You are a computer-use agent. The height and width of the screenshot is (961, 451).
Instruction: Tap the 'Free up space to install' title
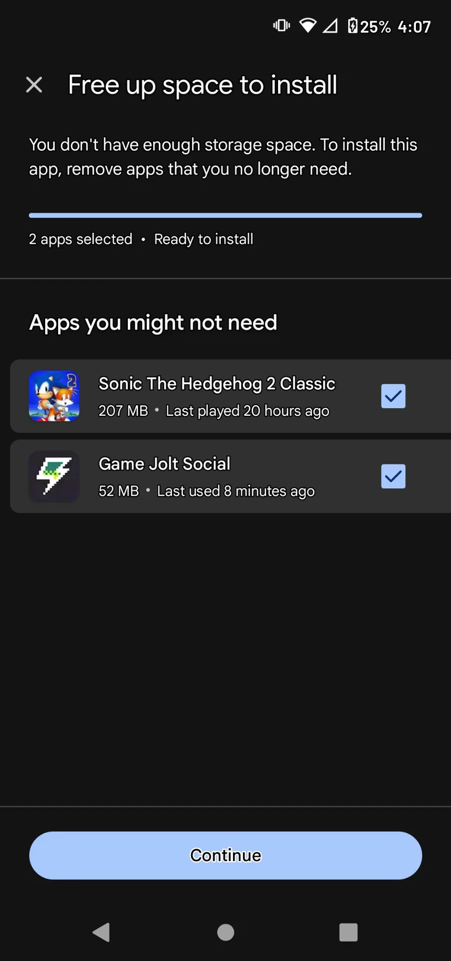pos(202,85)
